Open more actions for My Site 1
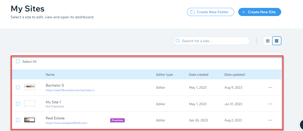Image resolution: width=303 pixels, height=131 pixels. pos(270,104)
